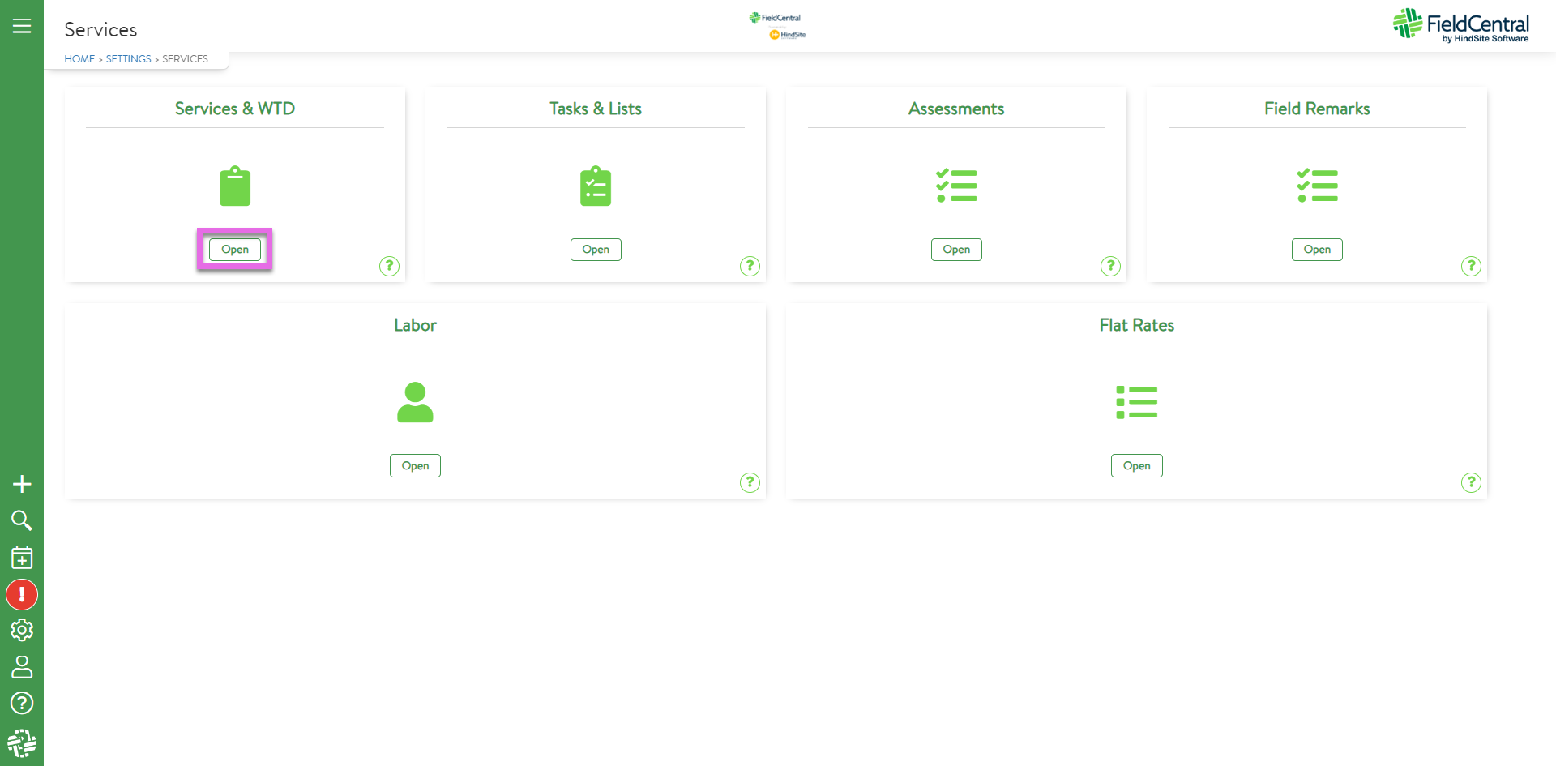Open help for Assessments card
1556x766 pixels.
click(x=1110, y=266)
